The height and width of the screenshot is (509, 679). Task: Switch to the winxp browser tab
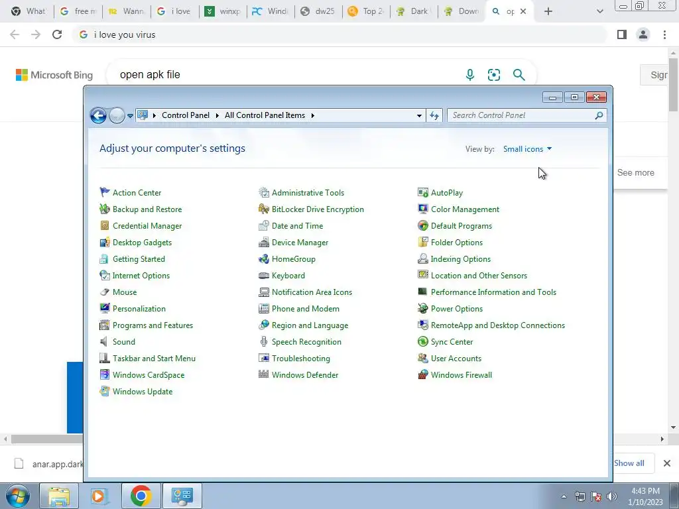click(223, 11)
